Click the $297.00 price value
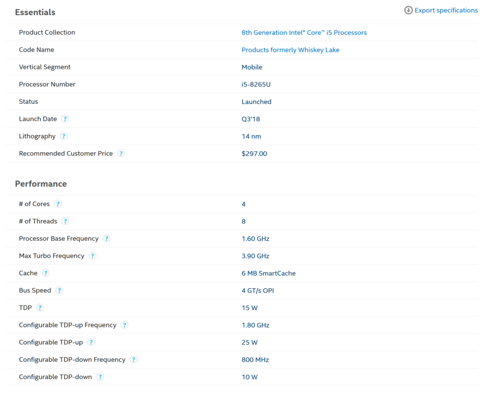The image size is (485, 393). [x=254, y=153]
